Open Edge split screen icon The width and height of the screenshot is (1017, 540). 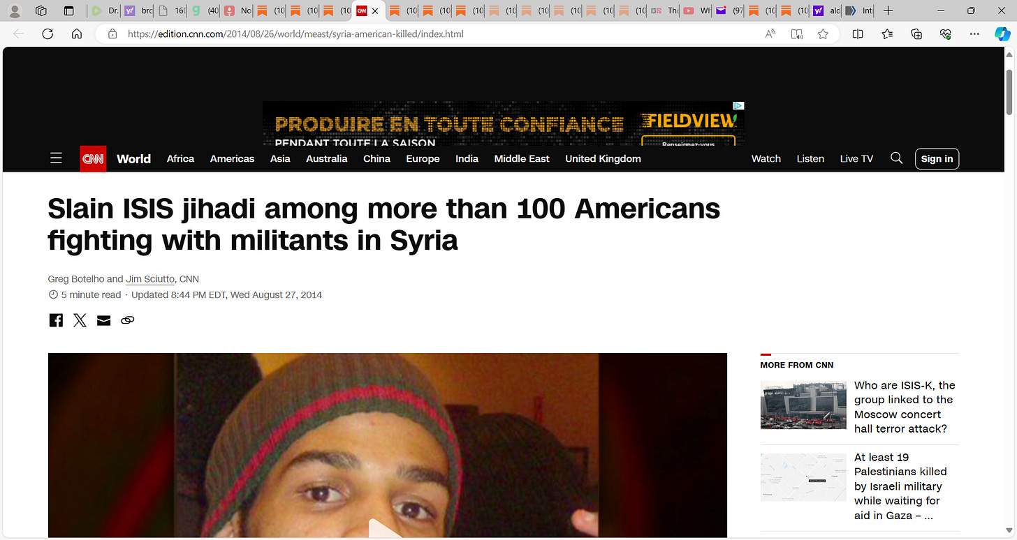(x=858, y=33)
